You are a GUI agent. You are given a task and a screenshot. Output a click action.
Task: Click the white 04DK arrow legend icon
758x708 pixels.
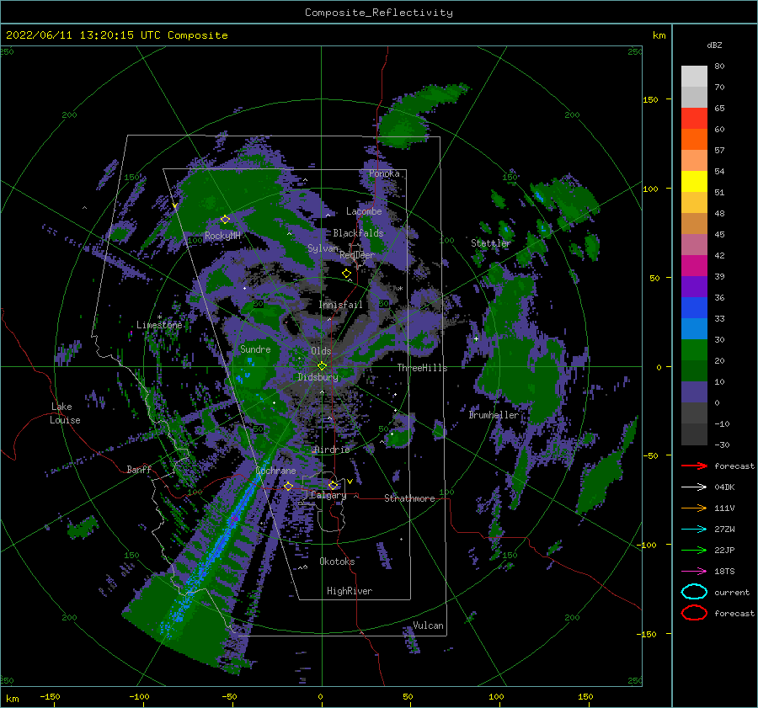[694, 487]
